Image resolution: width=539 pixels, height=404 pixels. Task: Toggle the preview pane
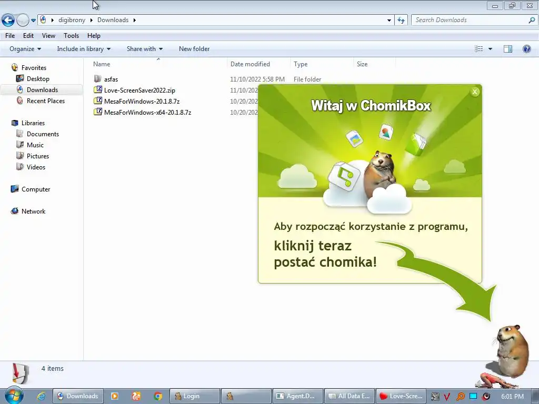pyautogui.click(x=508, y=49)
